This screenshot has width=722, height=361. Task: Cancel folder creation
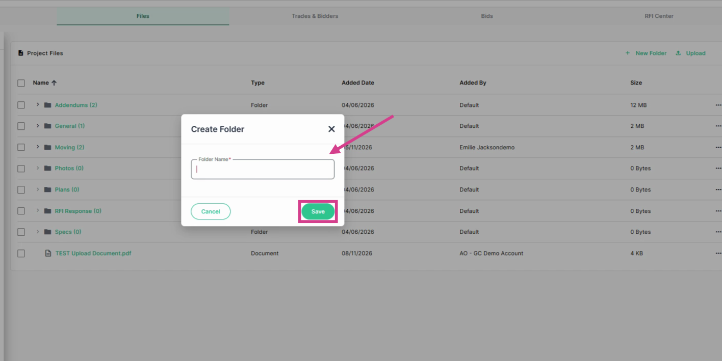(x=211, y=211)
